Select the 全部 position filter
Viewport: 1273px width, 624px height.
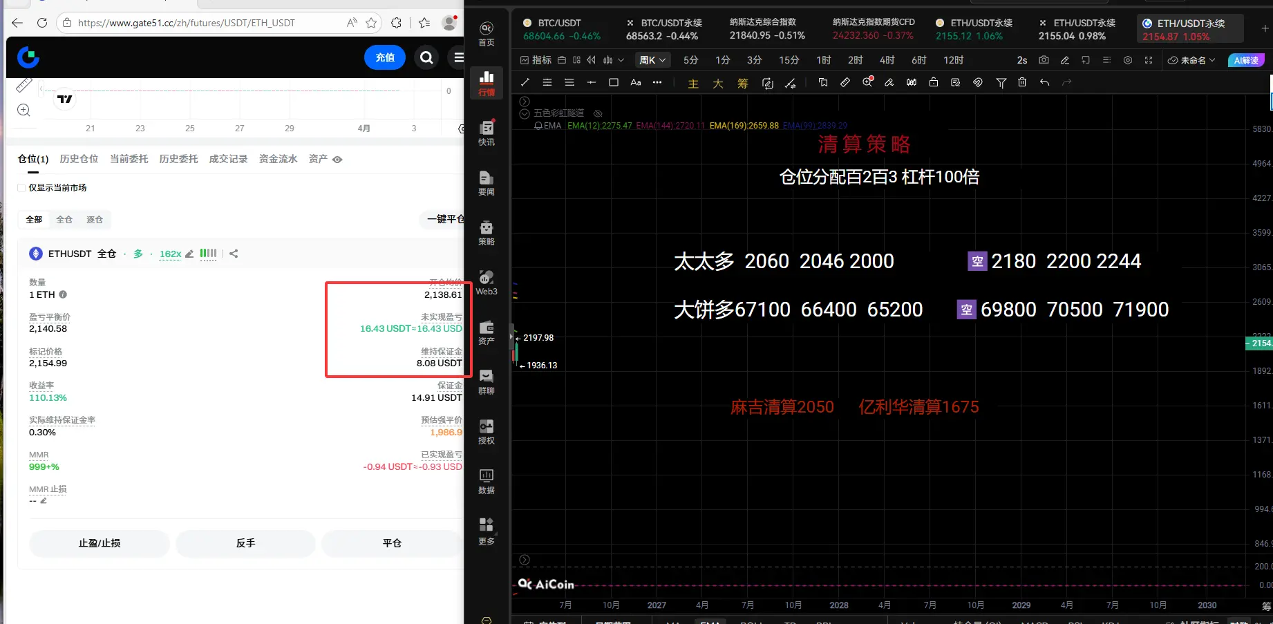34,220
